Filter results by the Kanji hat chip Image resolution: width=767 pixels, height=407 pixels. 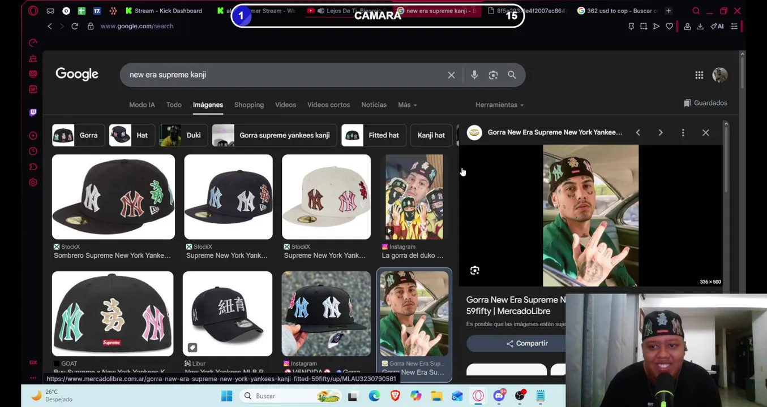point(431,135)
